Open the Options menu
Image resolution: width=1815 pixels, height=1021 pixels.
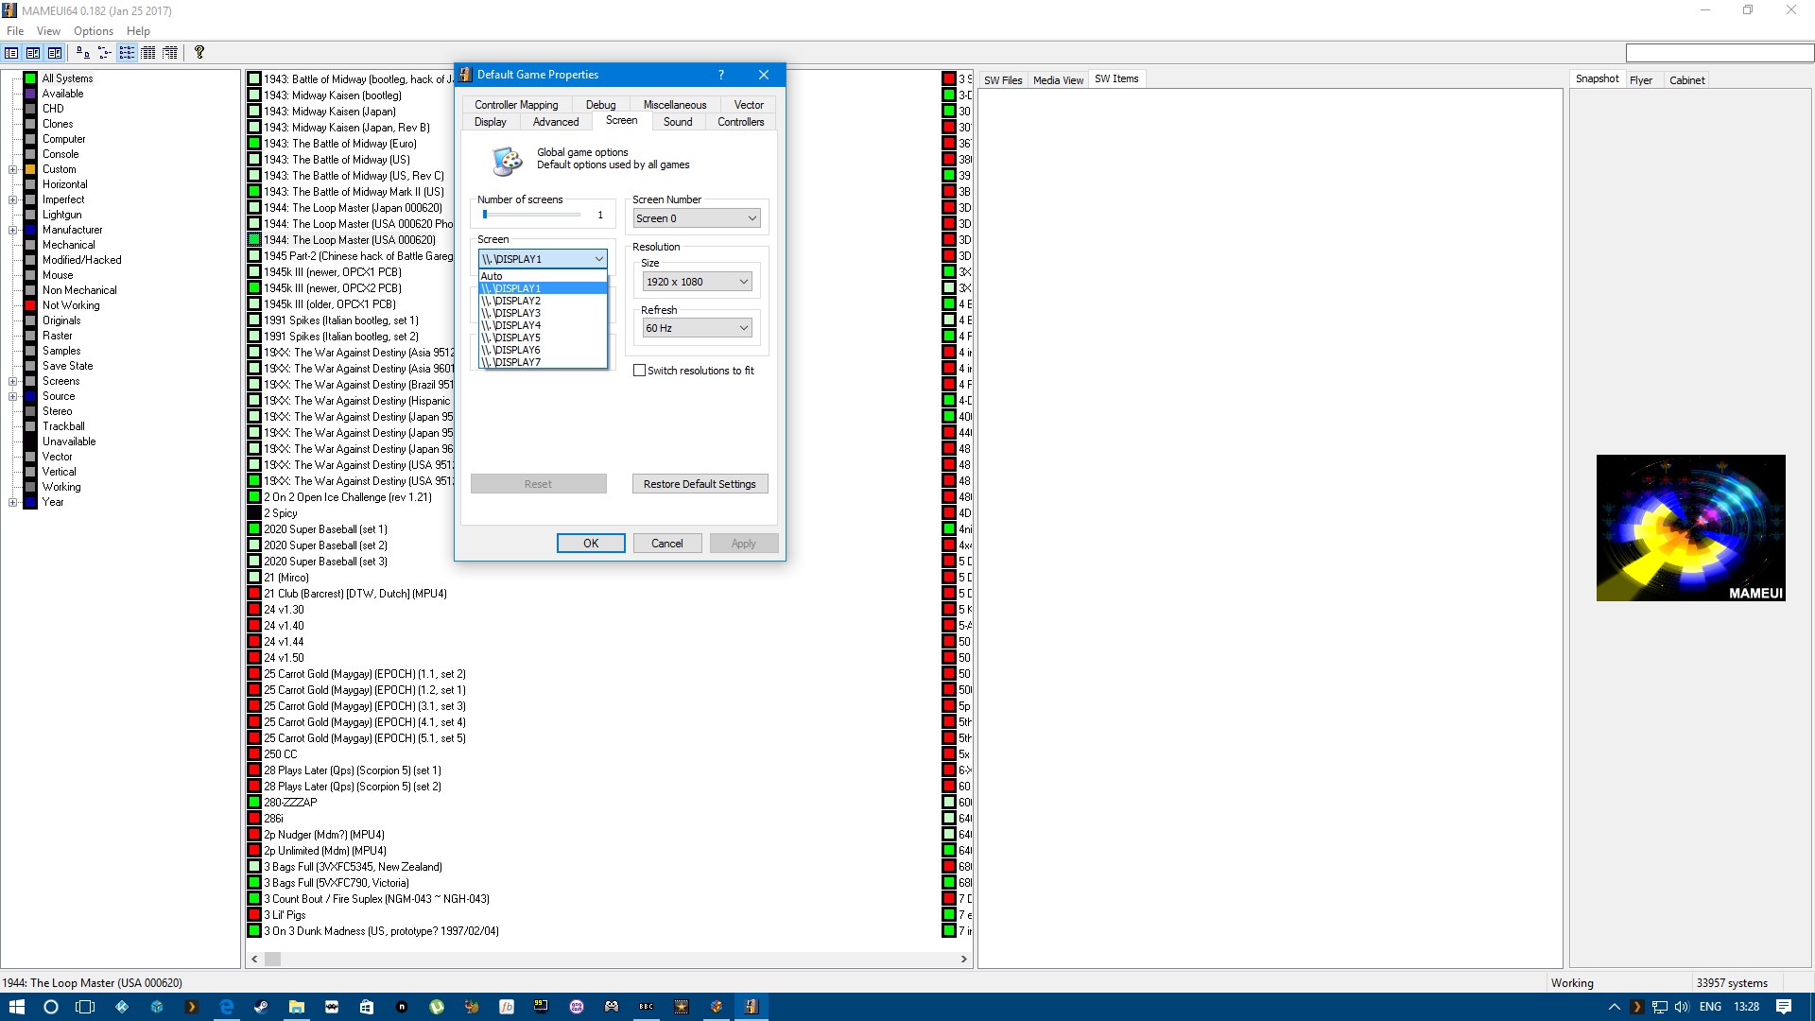pyautogui.click(x=94, y=31)
